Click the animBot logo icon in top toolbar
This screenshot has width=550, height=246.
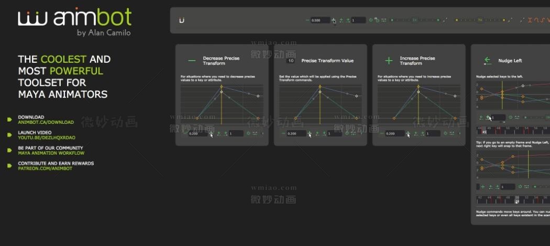[182, 21]
